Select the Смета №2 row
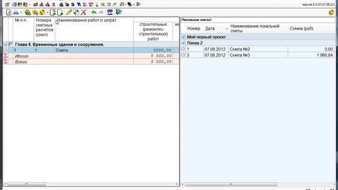Screen dimensions: 338x190 [258, 49]
